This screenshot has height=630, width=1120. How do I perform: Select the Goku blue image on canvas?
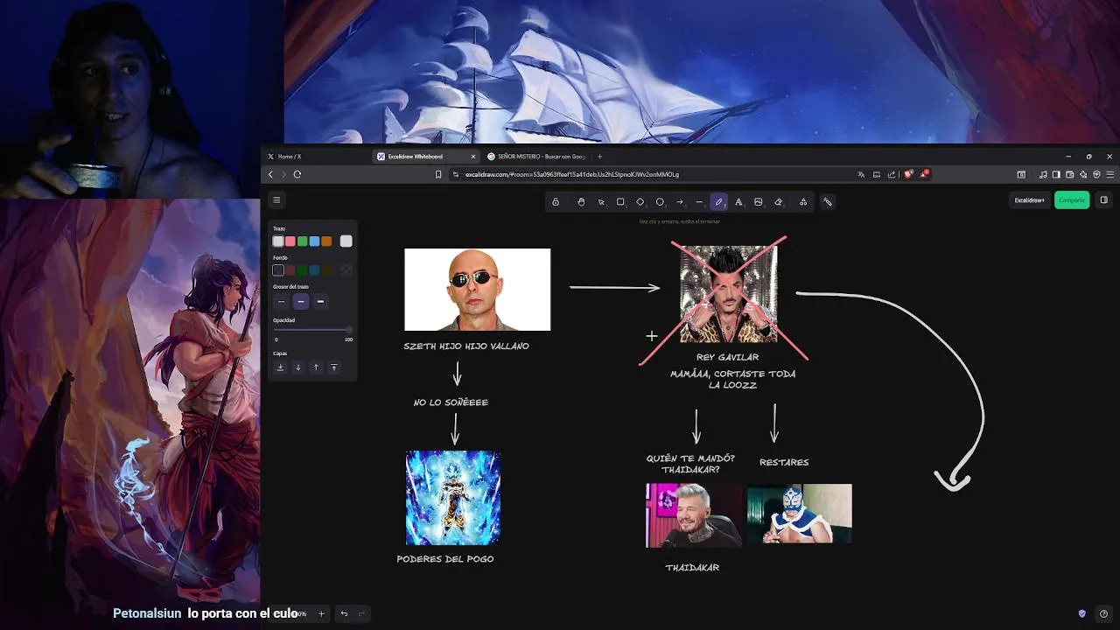click(453, 498)
